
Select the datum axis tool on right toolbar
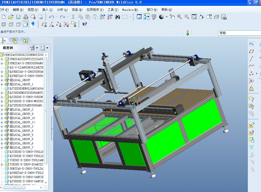click(x=251, y=59)
